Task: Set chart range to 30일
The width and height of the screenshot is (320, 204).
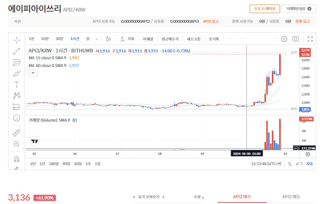Action: (78, 164)
